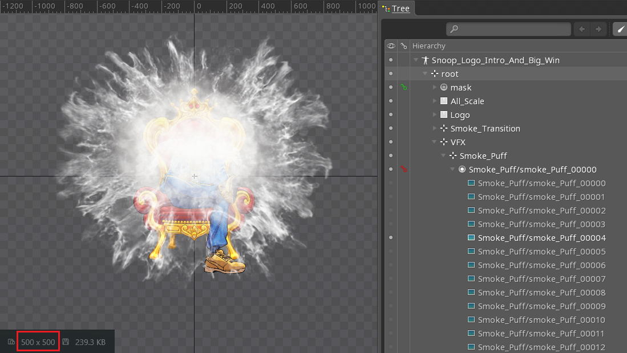Toggle visibility dot for the Logo row
Viewport: 627px width, 353px height.
click(391, 115)
